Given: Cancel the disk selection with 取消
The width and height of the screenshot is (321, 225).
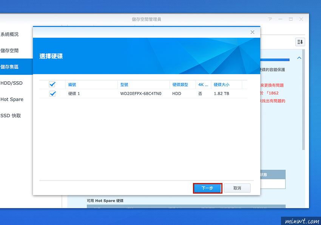Looking at the screenshot, I should pyautogui.click(x=237, y=188).
